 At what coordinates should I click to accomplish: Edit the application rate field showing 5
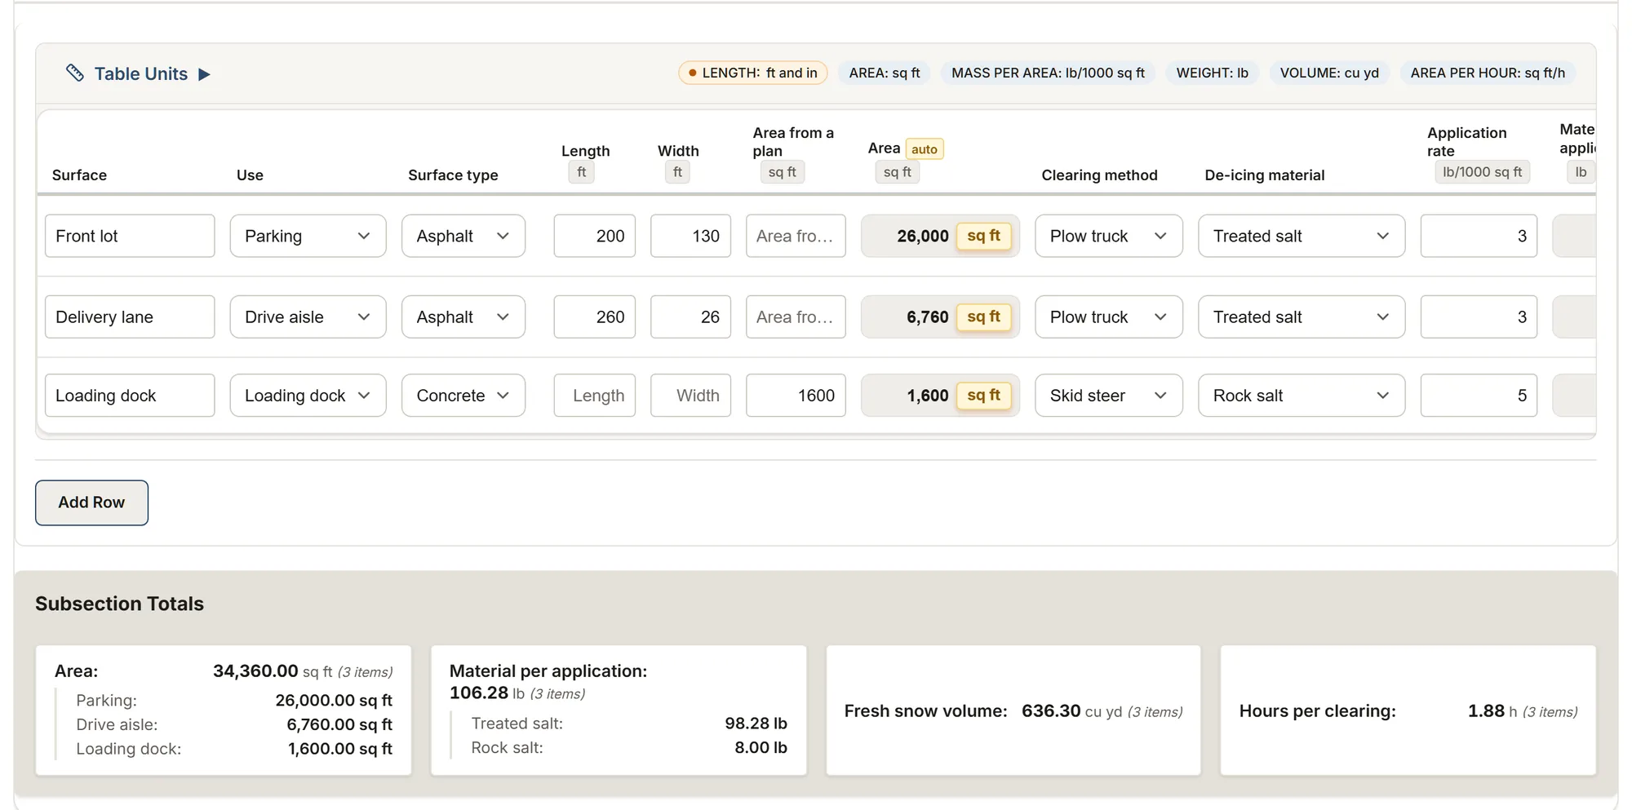point(1479,396)
